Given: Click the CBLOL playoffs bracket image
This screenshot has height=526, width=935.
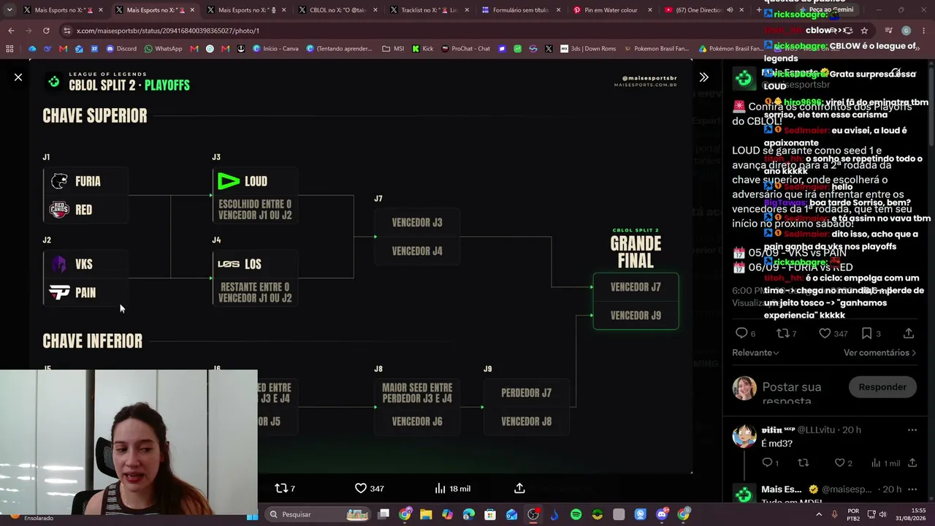Looking at the screenshot, I should tap(361, 267).
